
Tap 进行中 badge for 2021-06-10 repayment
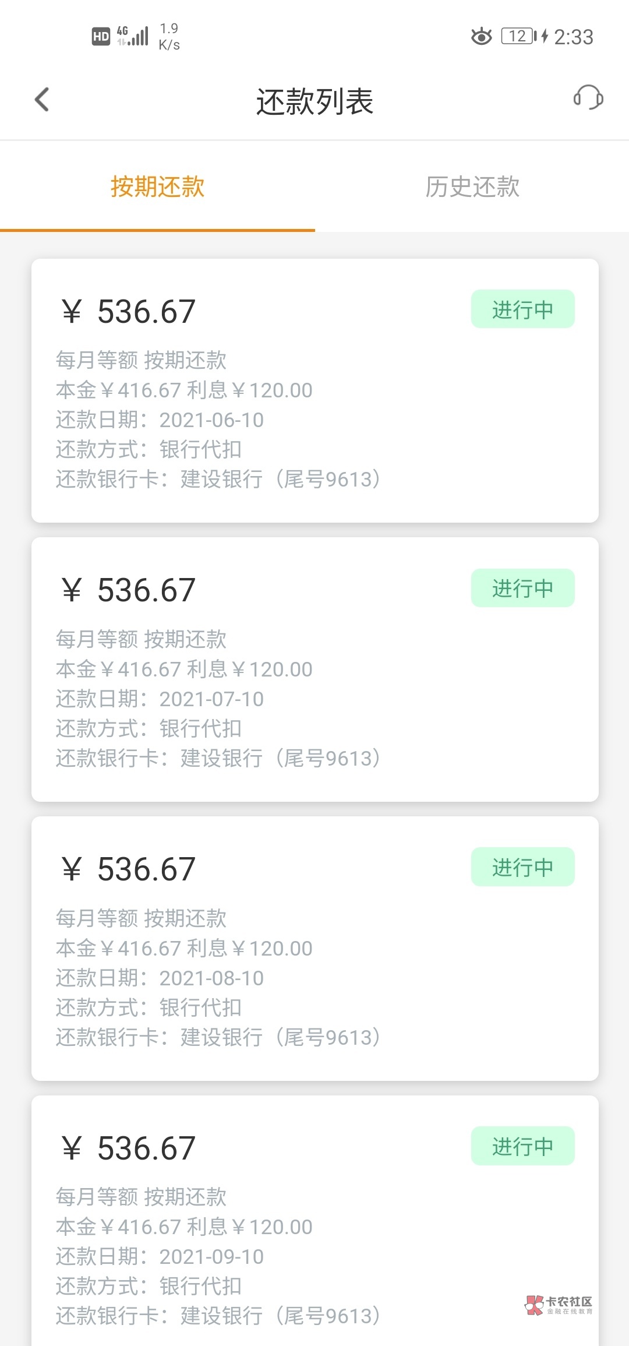pyautogui.click(x=522, y=309)
